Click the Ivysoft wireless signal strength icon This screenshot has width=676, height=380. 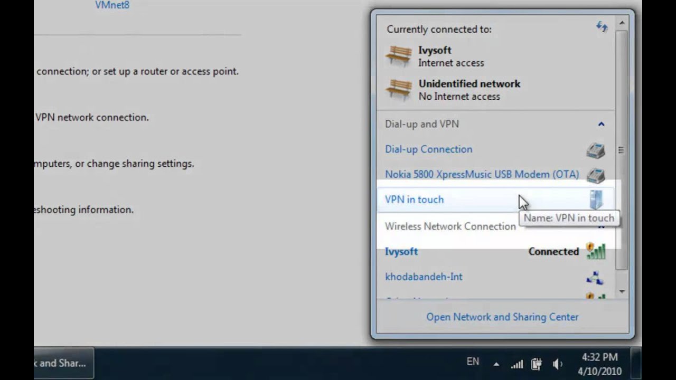(596, 251)
